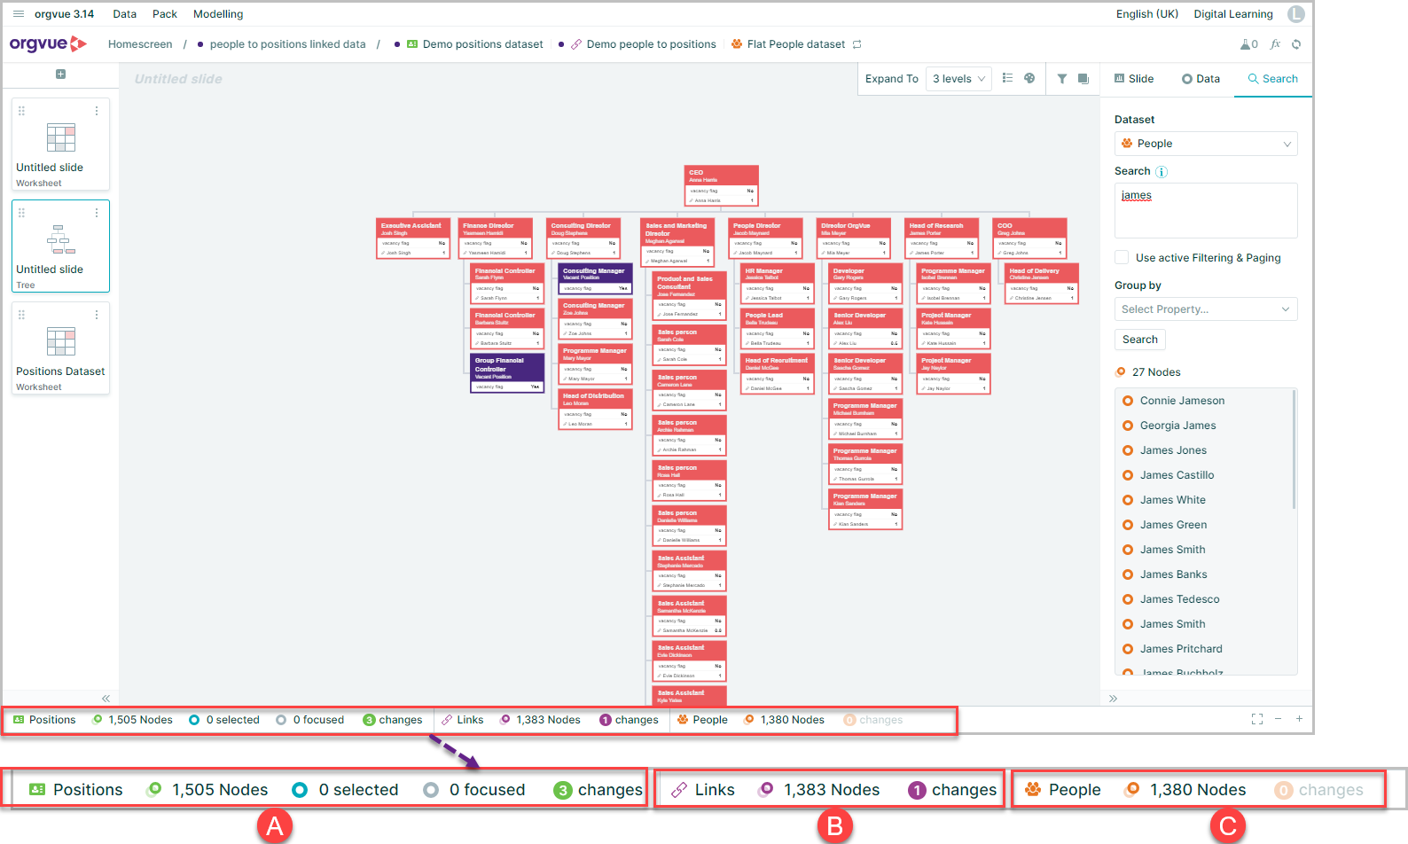Click the fx expression icon

[1275, 44]
